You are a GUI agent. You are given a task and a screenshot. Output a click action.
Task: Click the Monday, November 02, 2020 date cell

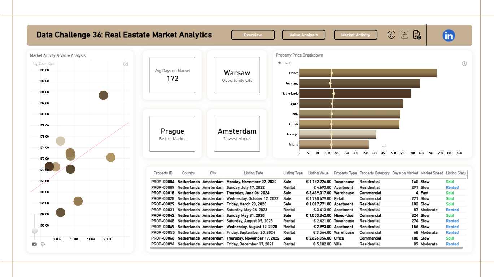[x=252, y=182]
